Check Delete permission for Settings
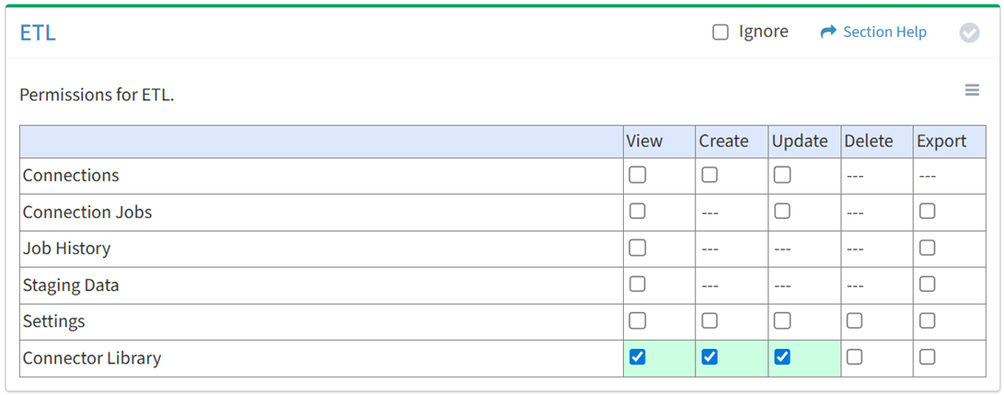 [x=854, y=321]
